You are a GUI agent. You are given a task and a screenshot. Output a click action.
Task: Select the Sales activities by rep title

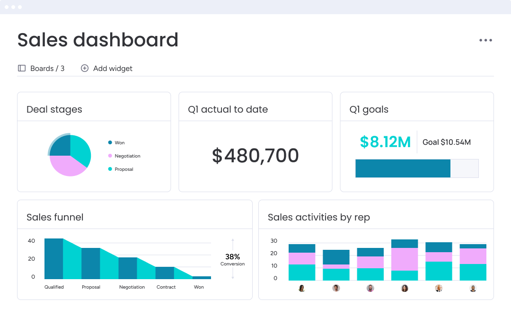318,217
